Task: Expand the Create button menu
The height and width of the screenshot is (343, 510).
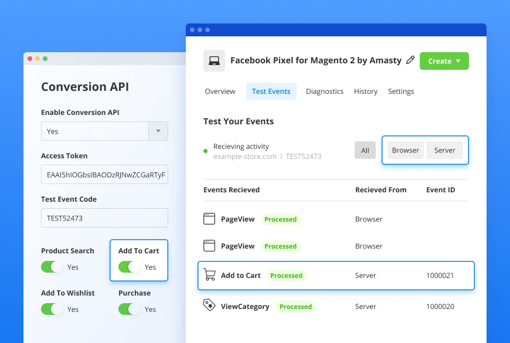Action: [x=444, y=60]
